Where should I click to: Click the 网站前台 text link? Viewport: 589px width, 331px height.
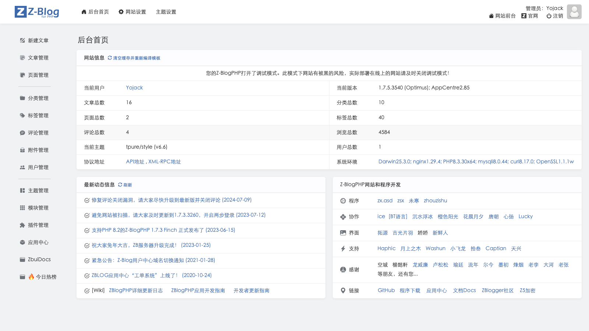pyautogui.click(x=505, y=16)
